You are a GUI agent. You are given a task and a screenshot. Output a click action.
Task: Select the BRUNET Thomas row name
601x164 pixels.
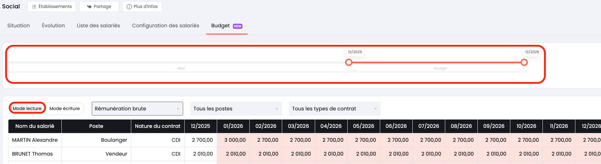click(32, 154)
